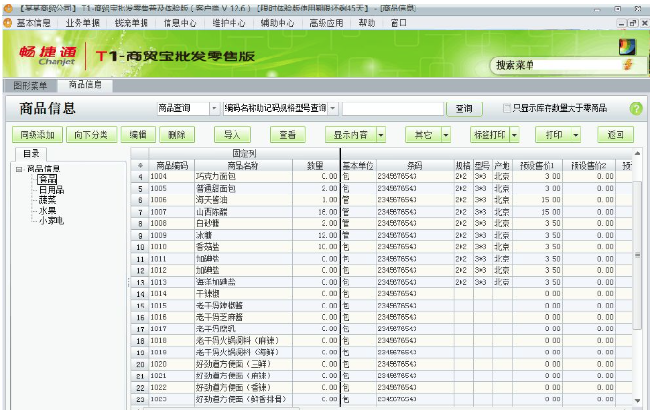The width and height of the screenshot is (651, 410).
Task: Click the 条码 column header
Action: coord(415,166)
